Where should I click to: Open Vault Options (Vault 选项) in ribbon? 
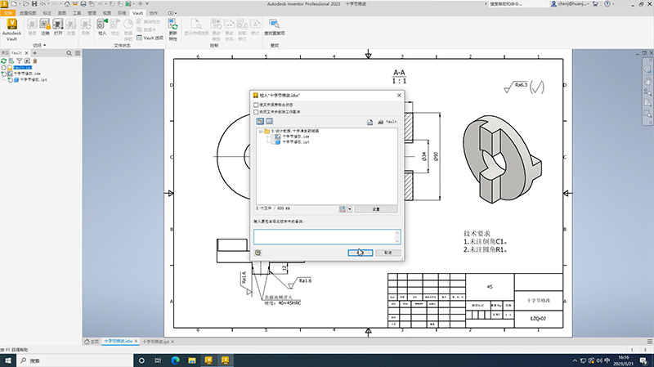coord(149,38)
